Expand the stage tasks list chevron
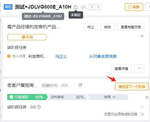 point(142,107)
